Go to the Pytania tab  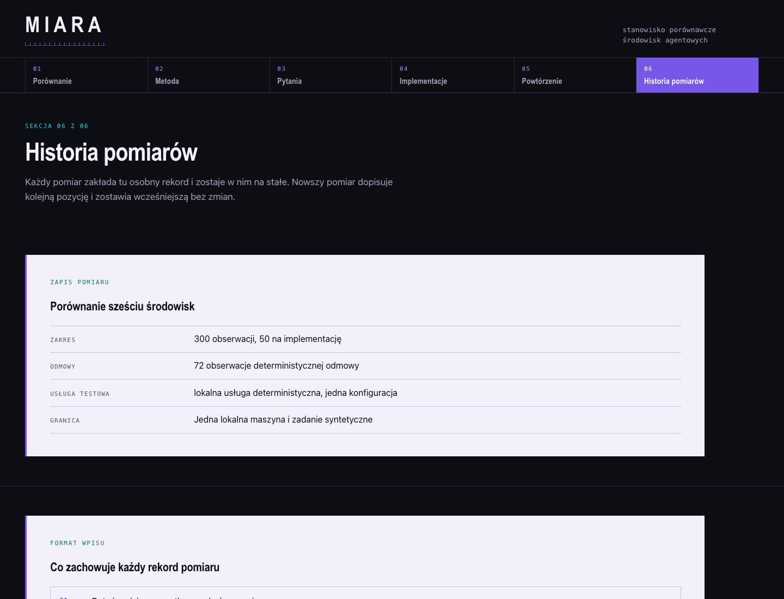(x=330, y=75)
